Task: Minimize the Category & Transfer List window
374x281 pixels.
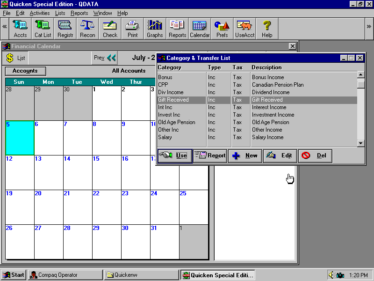Action: 344,58
